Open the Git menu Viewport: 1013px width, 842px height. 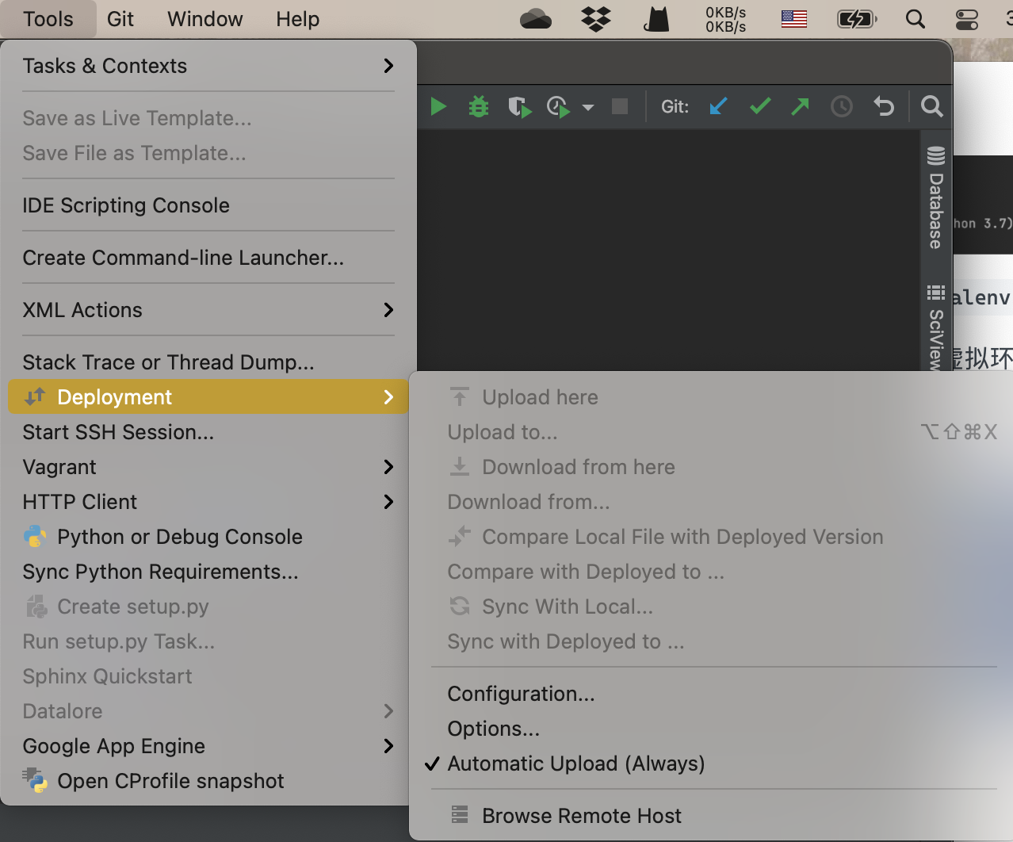[120, 19]
